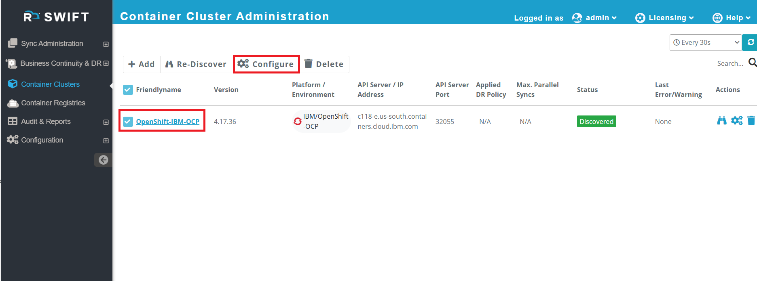Toggle the OpenShift-IBM-OCP row checkbox
The image size is (757, 281).
[128, 122]
